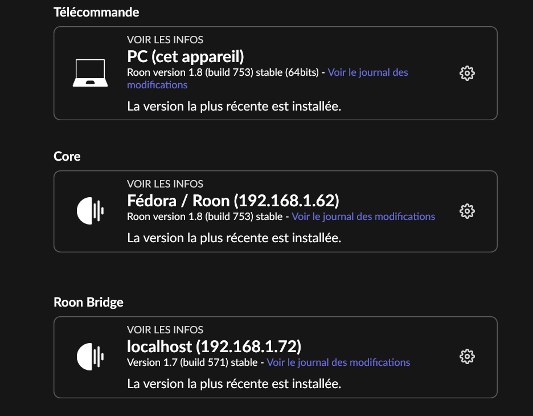The image size is (533, 416).
Task: Click the latest-version status text under PC
Action: (x=234, y=106)
